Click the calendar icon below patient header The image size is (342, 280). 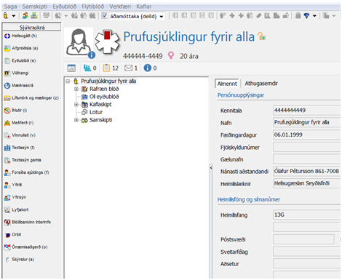tap(71, 68)
